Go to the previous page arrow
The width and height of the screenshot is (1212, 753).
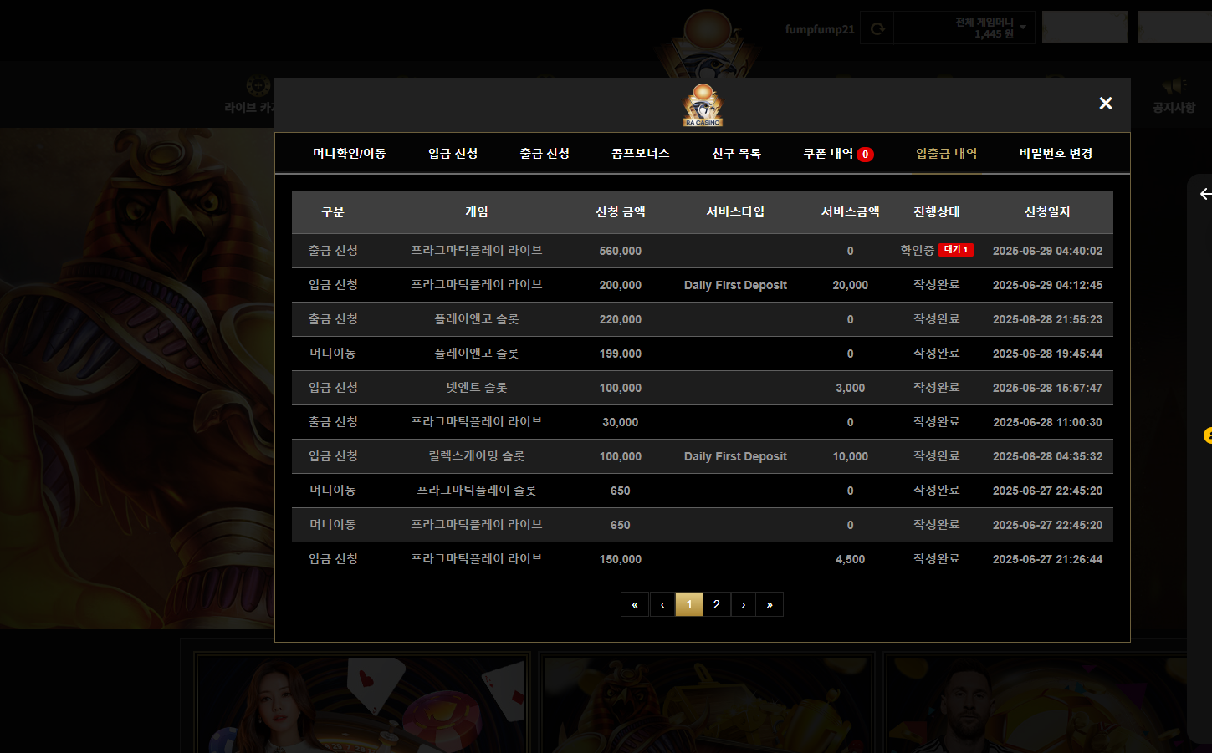point(662,604)
